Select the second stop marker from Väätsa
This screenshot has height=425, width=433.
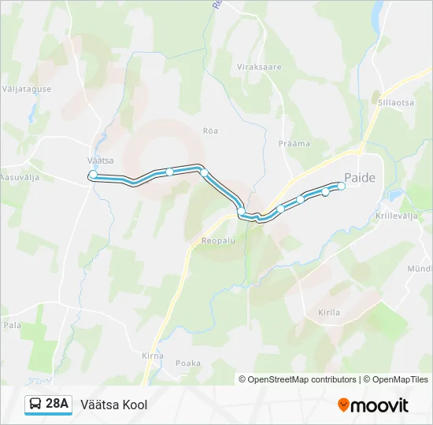[x=169, y=172]
